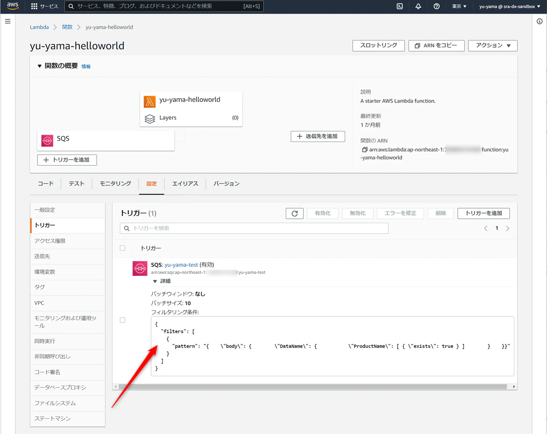Open Permissions in the side menu
This screenshot has width=547, height=434.
coord(68,241)
